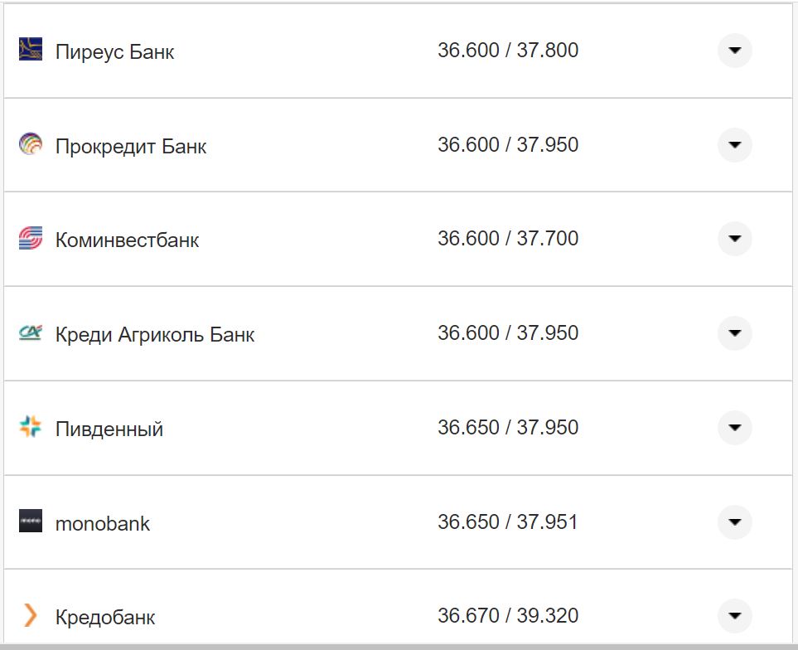Screen dimensions: 798x650
Task: Expand the Пиреус Банк rate details
Action: tap(735, 51)
